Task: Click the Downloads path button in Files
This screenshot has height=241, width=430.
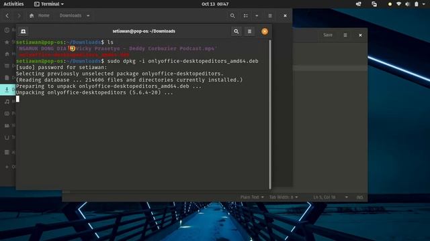Action: 71,15
